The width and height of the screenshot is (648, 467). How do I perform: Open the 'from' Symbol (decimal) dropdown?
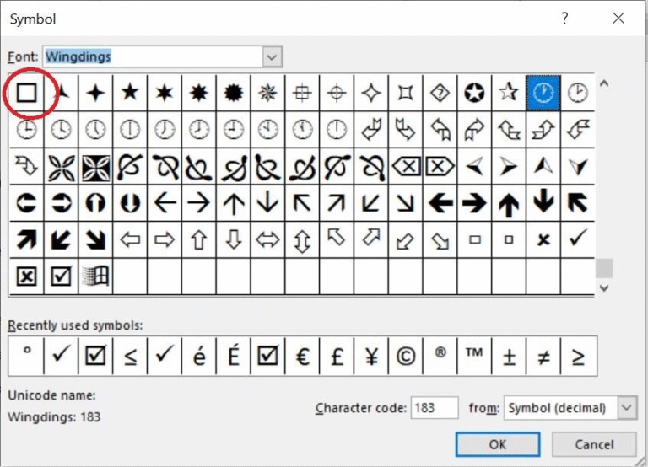click(627, 408)
